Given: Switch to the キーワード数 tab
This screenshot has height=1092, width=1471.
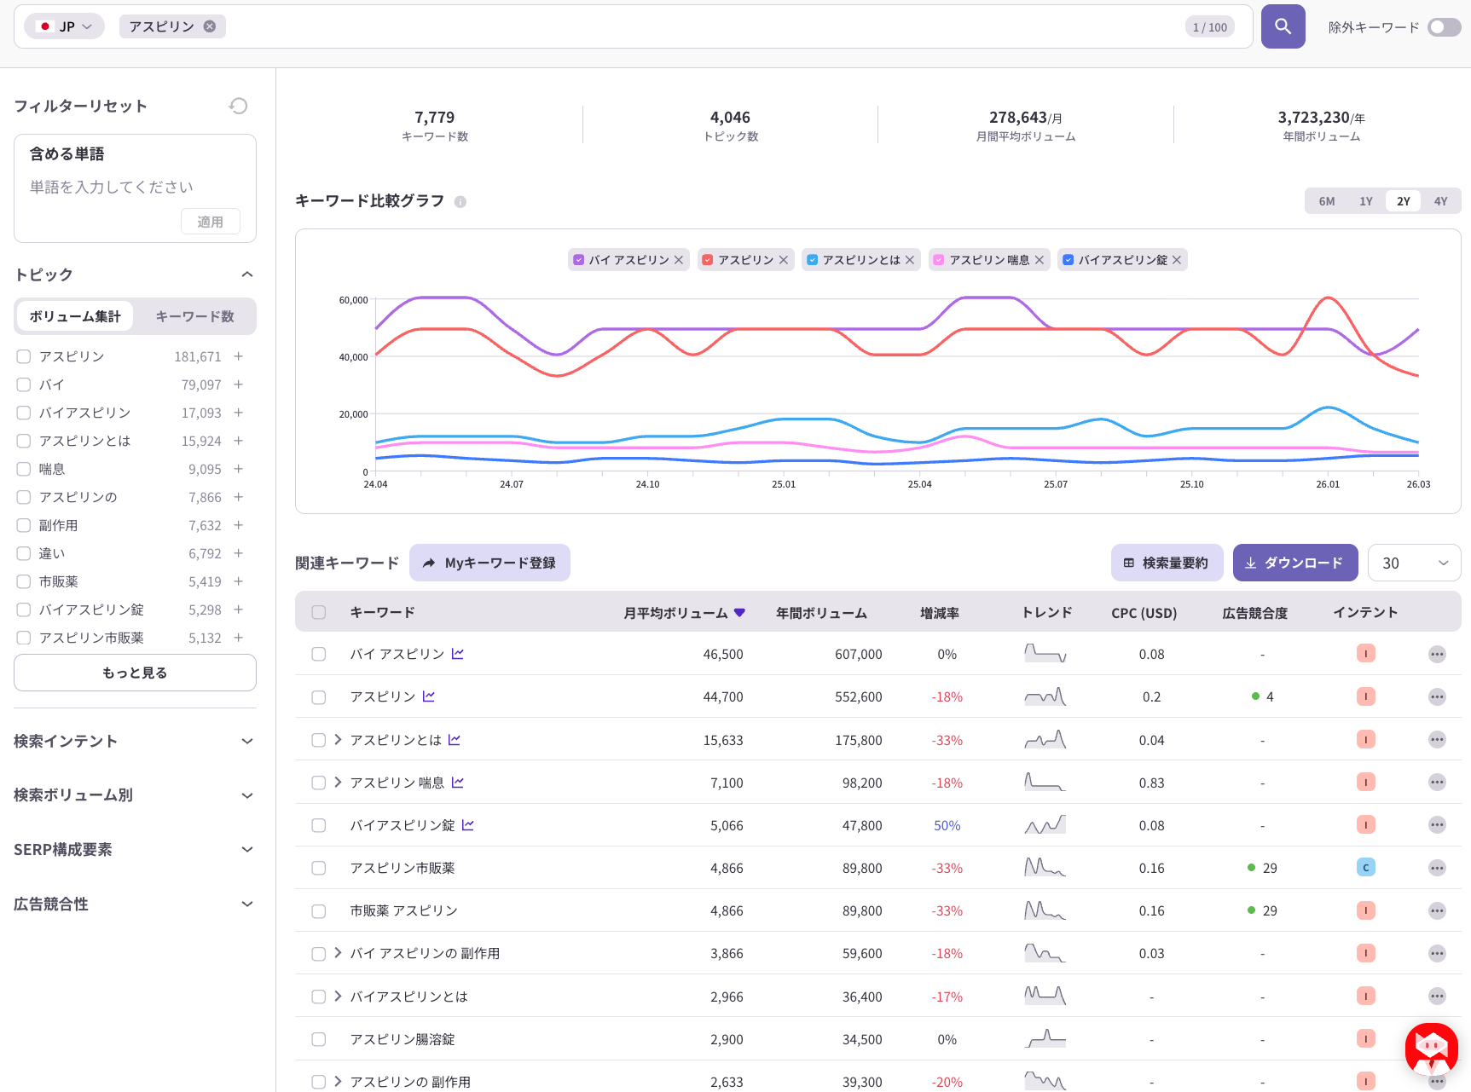Looking at the screenshot, I should pos(194,316).
